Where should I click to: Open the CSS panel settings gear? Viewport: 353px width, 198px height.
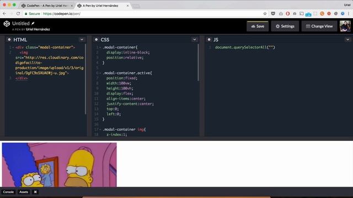tap(97, 40)
